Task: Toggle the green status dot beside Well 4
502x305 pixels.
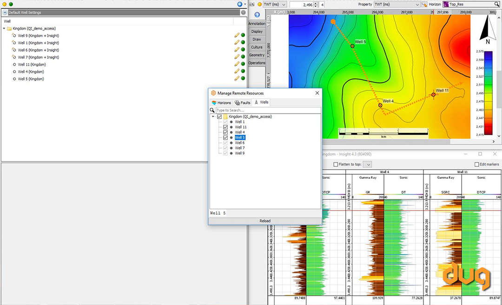Action: click(242, 71)
